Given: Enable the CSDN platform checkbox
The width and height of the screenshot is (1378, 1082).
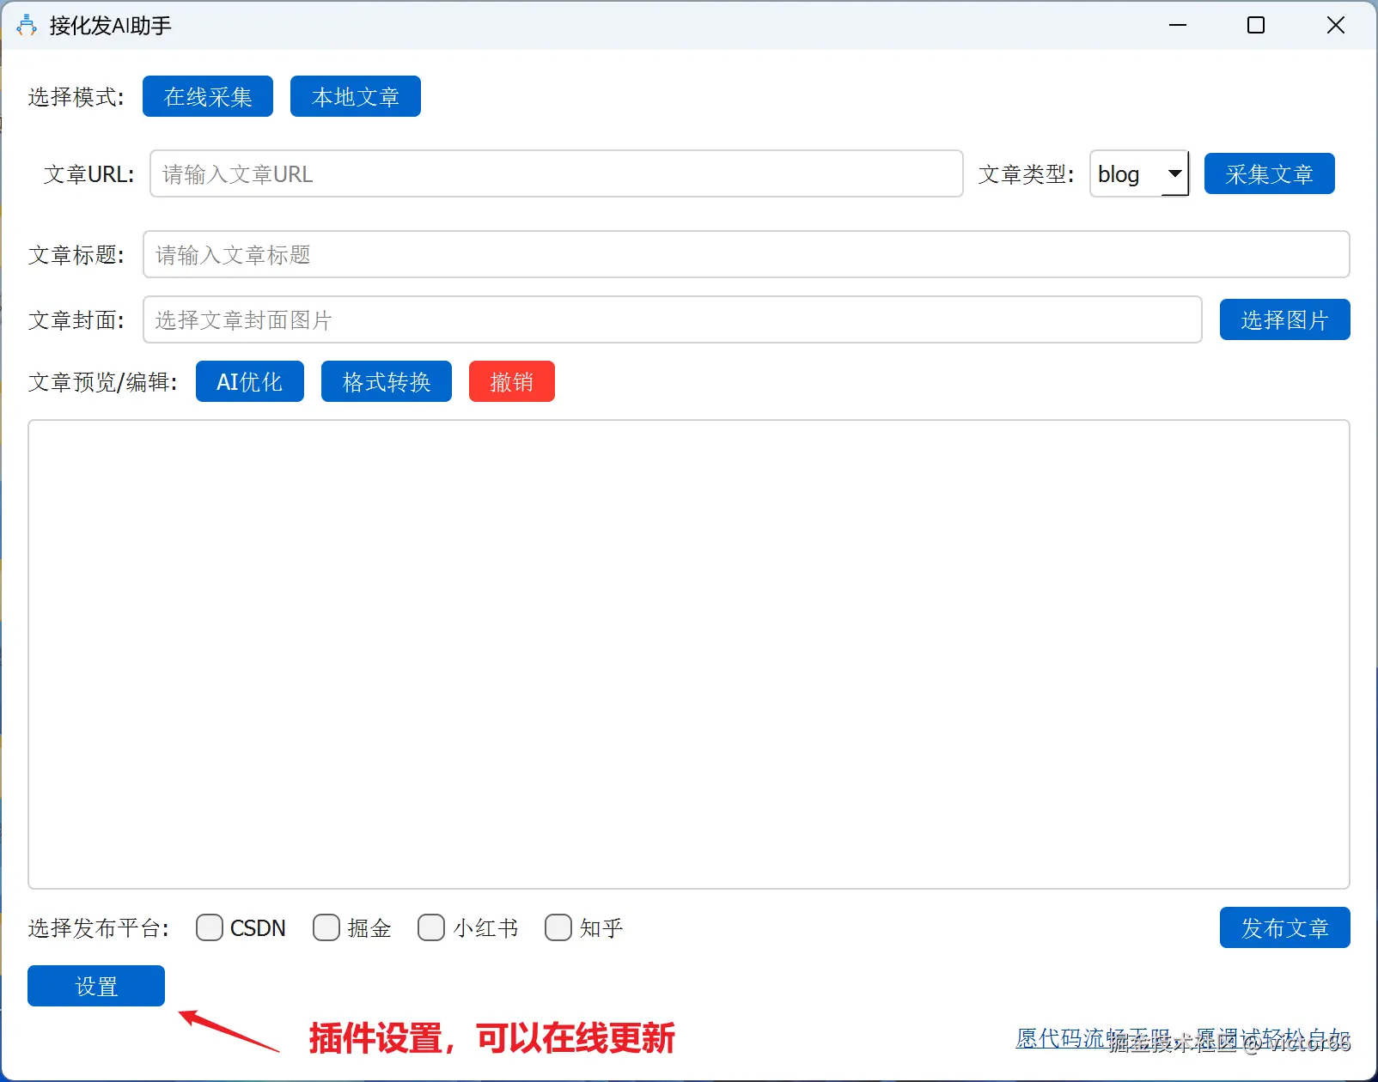Looking at the screenshot, I should (210, 927).
